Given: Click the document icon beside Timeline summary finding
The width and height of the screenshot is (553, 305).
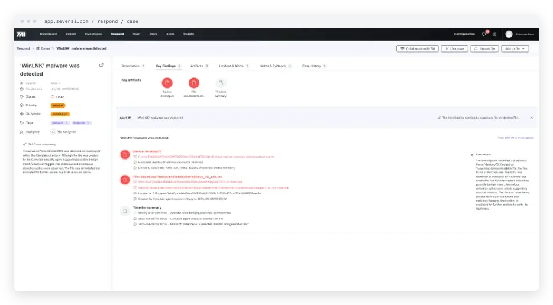Looking at the screenshot, I should (x=125, y=211).
